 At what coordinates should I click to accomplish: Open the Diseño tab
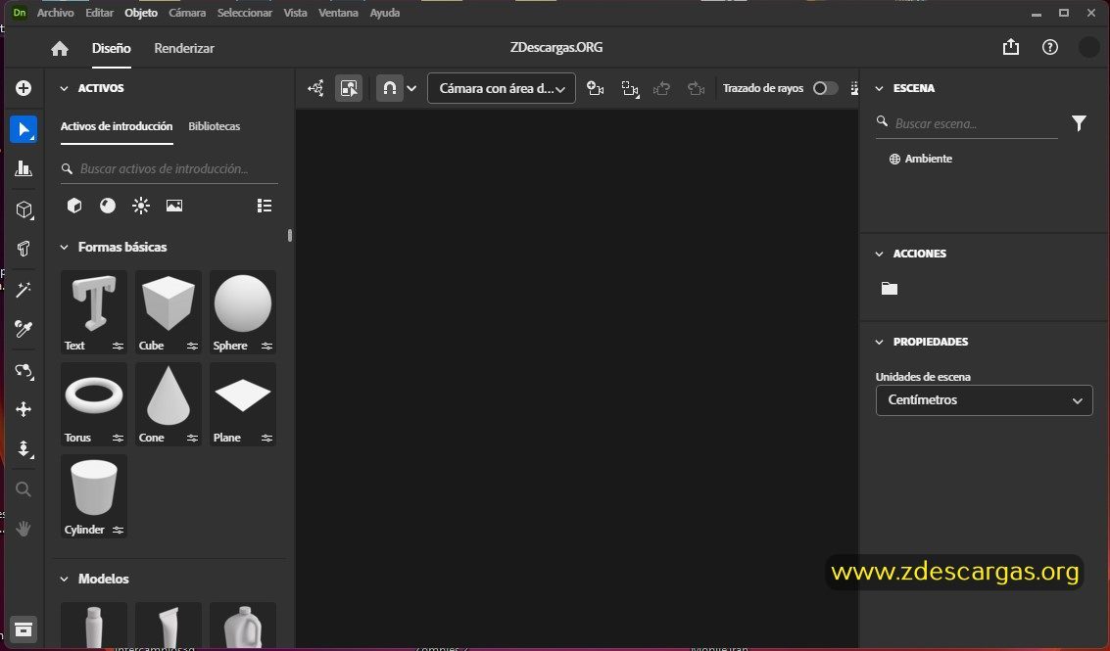click(111, 48)
